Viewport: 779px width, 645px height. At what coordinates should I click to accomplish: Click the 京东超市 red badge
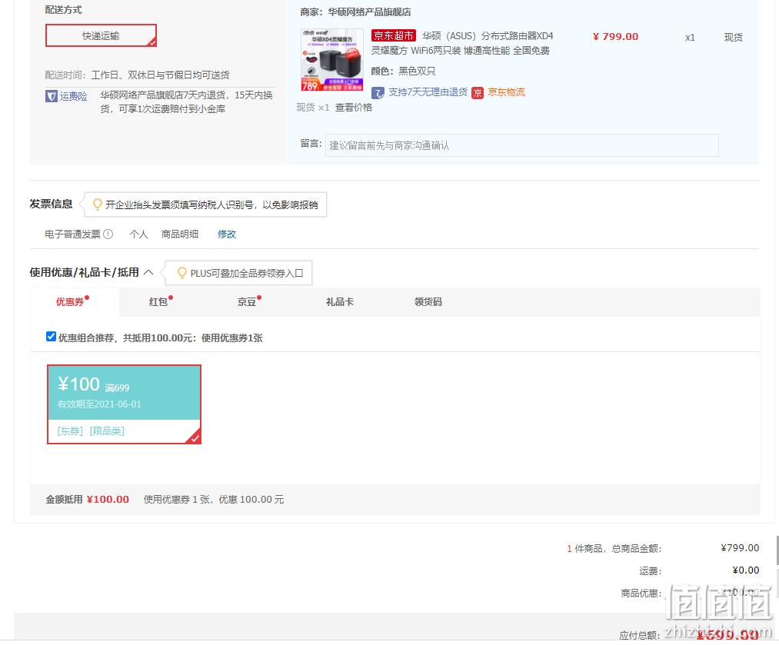click(x=394, y=36)
